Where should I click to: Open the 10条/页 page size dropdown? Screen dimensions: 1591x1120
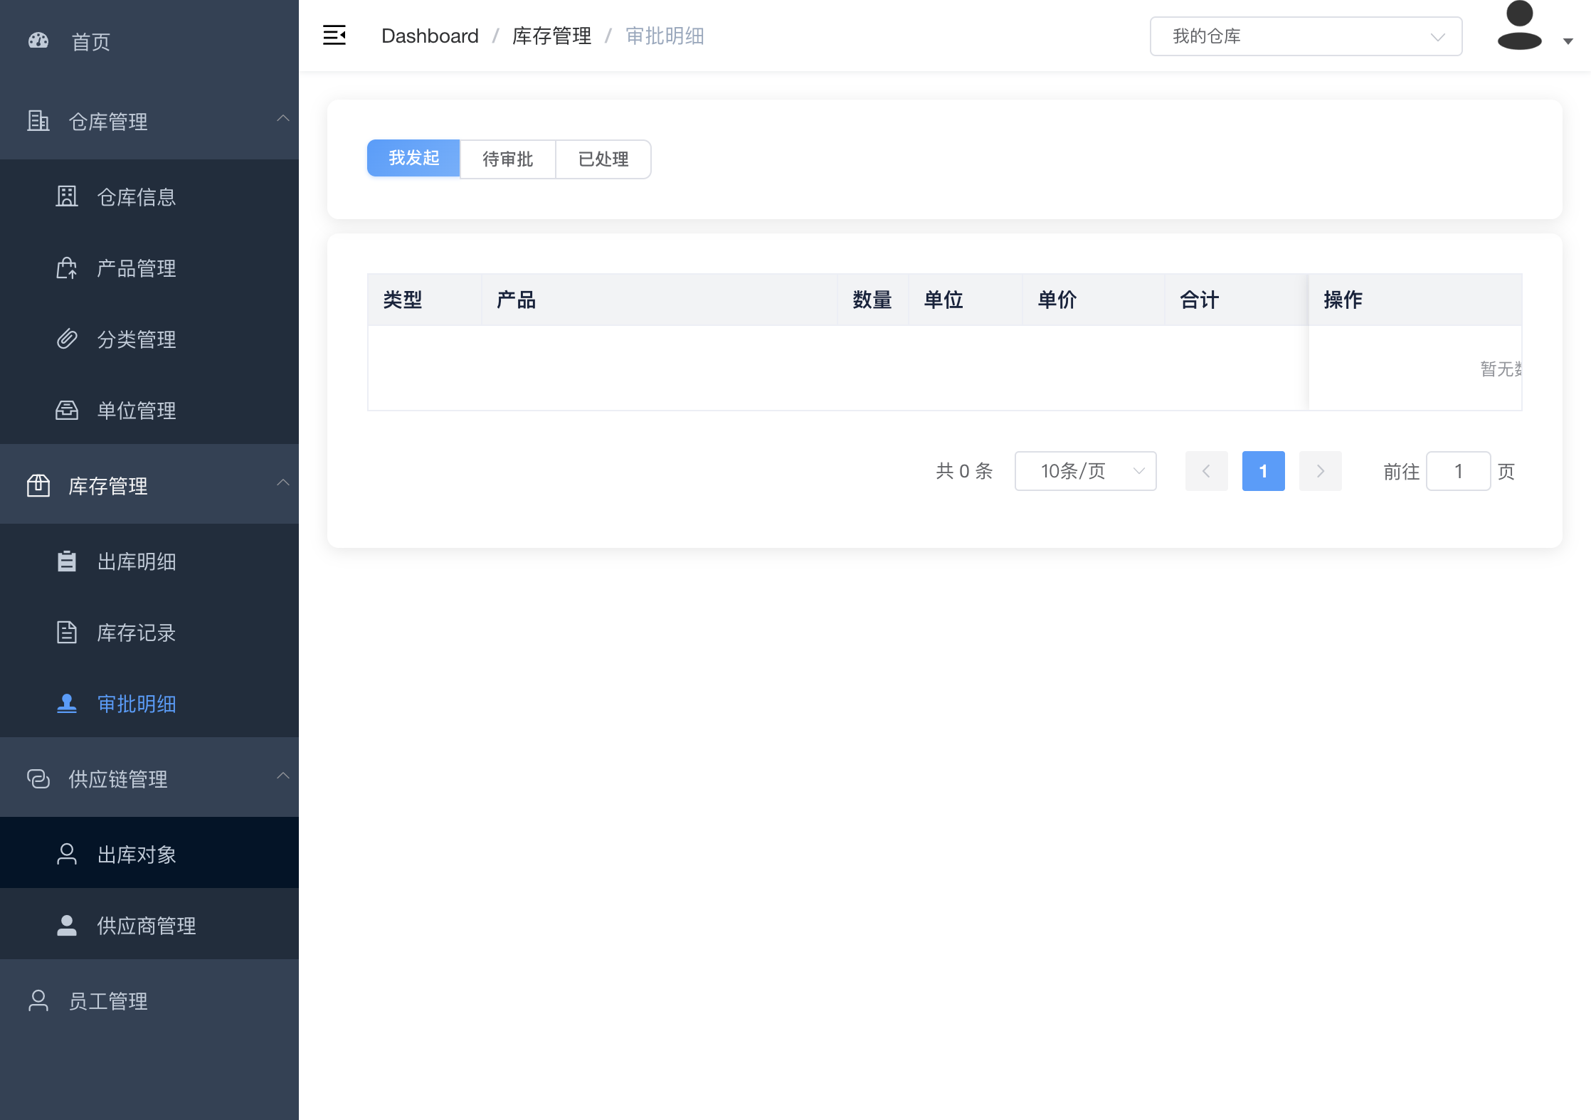[x=1085, y=471]
